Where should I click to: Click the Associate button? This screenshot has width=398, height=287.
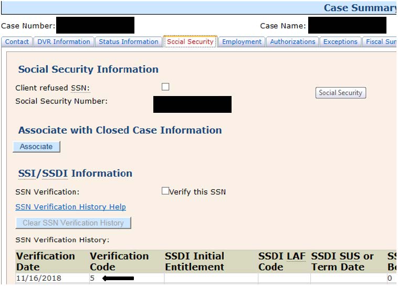tap(36, 147)
